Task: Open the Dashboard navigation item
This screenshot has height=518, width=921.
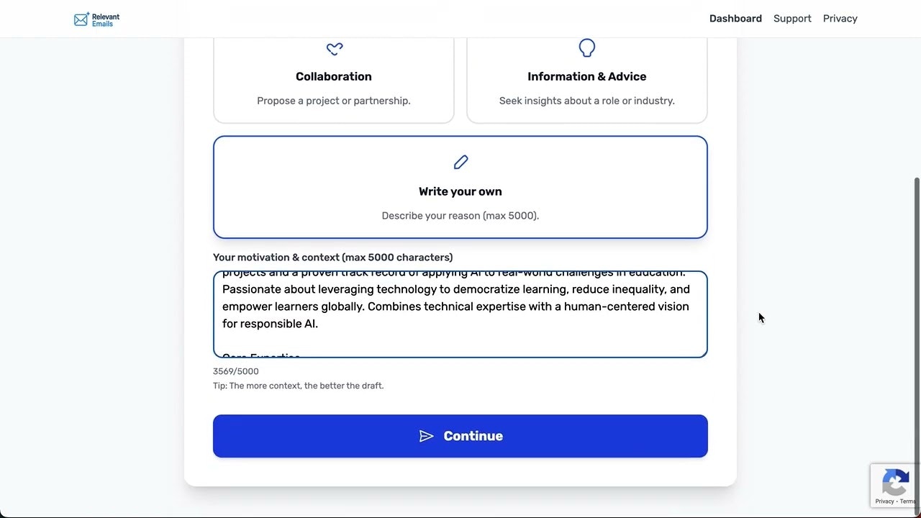Action: pyautogui.click(x=735, y=18)
